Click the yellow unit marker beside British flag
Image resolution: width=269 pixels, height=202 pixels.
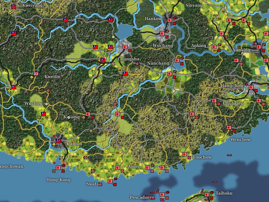pos(31,77)
